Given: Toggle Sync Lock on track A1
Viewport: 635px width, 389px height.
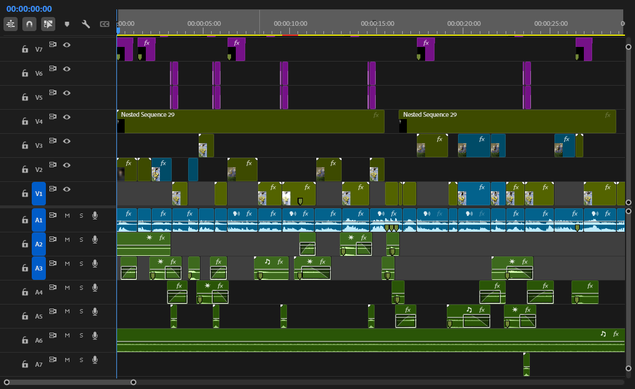Looking at the screenshot, I should click(x=53, y=215).
